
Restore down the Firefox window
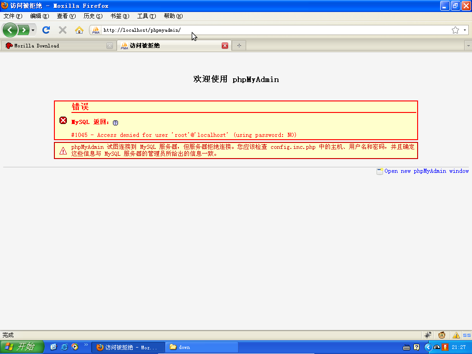[x=455, y=6]
